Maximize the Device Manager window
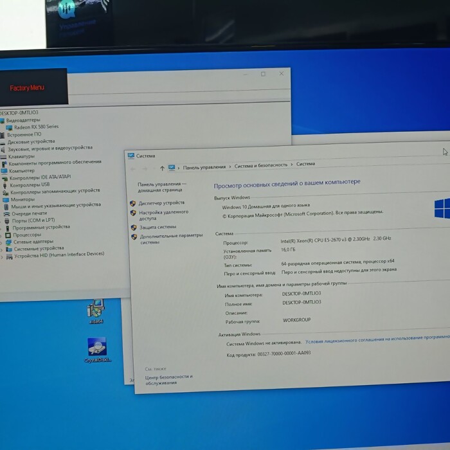 click(x=263, y=75)
